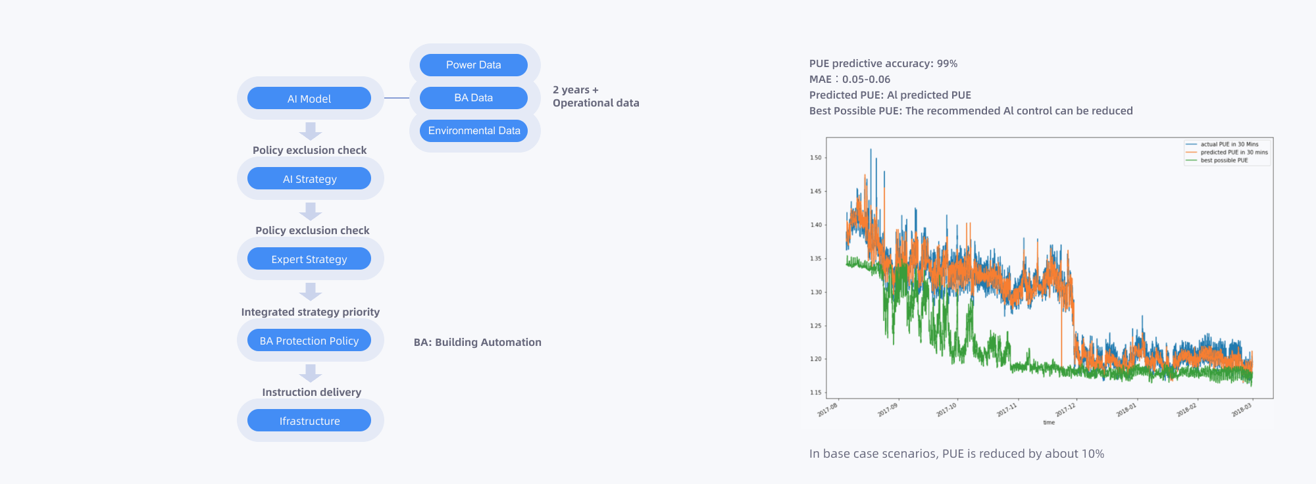Click the green best possible PUE legend line

pos(1191,160)
